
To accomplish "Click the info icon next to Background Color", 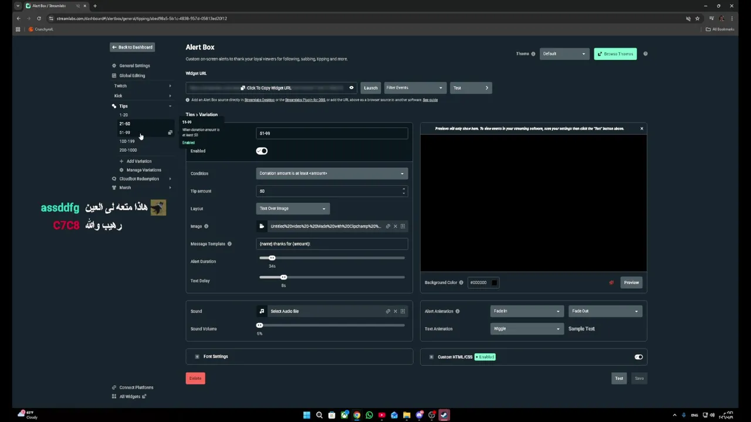I will point(461,283).
